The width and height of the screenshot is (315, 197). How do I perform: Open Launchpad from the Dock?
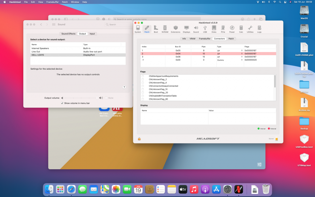(x=60, y=189)
